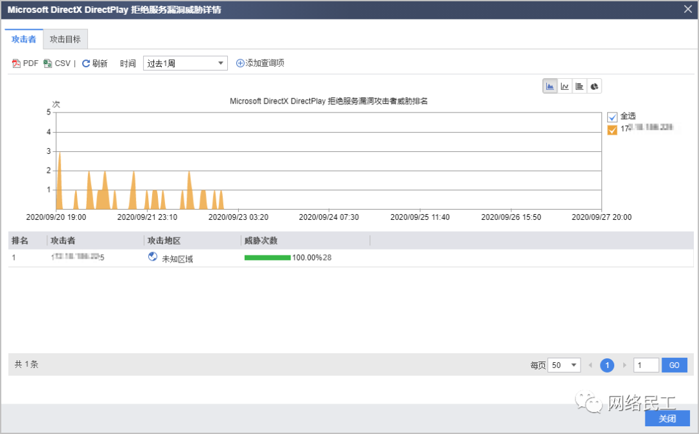Click the 关闭 button

667,418
